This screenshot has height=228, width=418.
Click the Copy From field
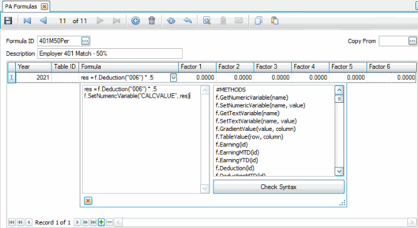click(394, 41)
